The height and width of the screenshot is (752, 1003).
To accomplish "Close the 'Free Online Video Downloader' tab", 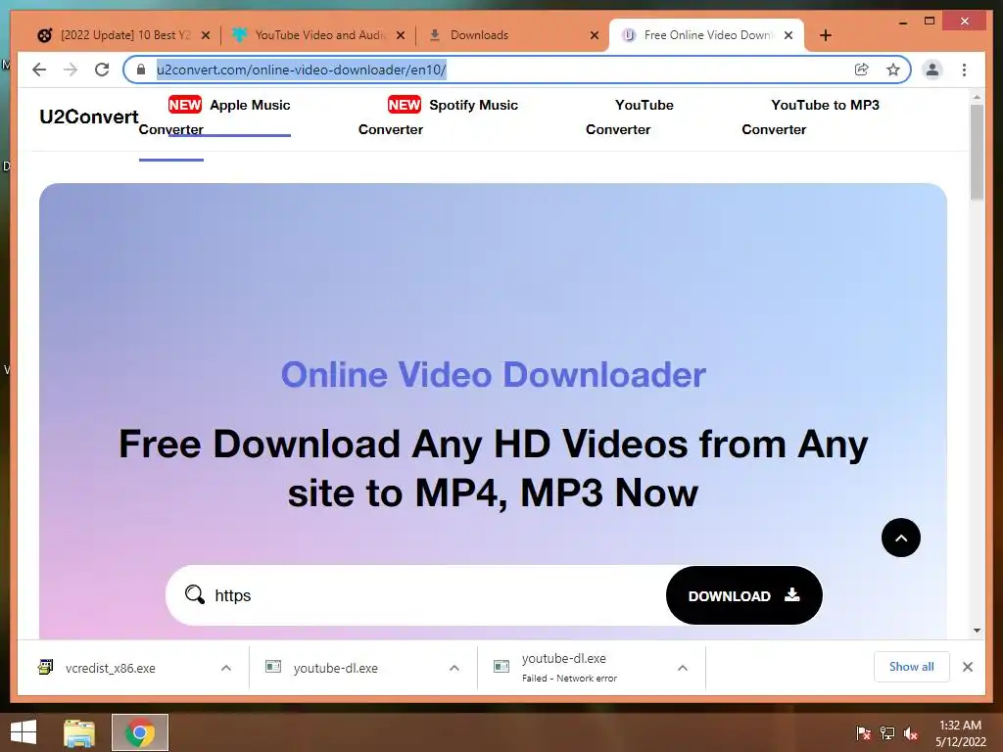I will (788, 35).
